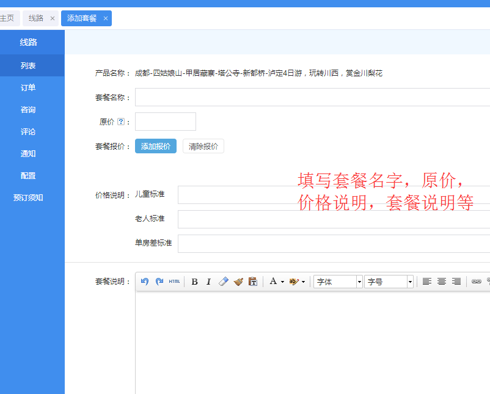This screenshot has height=394, width=490.
Task: Open the font color picker icon
Action: pos(273,282)
